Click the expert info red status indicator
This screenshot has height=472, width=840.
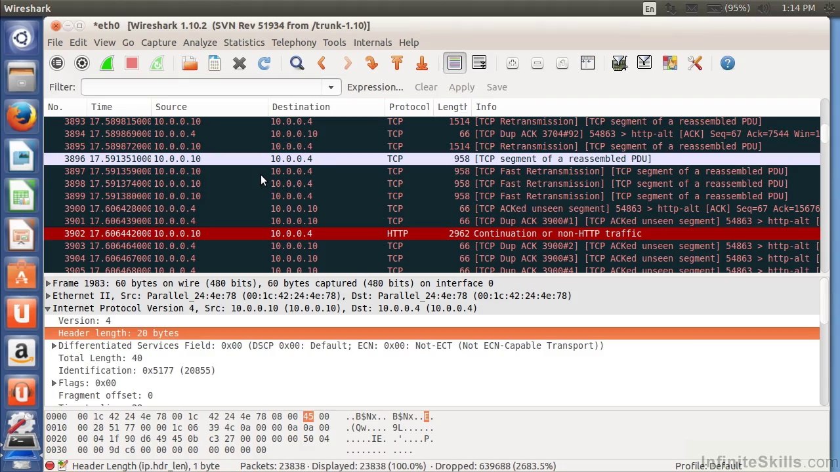pos(50,465)
